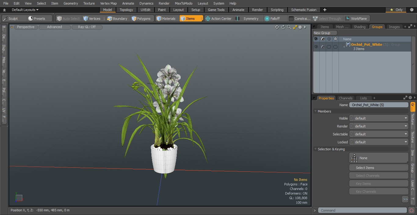This screenshot has height=215, width=417.
Task: Click the Select Items button
Action: click(x=379, y=168)
